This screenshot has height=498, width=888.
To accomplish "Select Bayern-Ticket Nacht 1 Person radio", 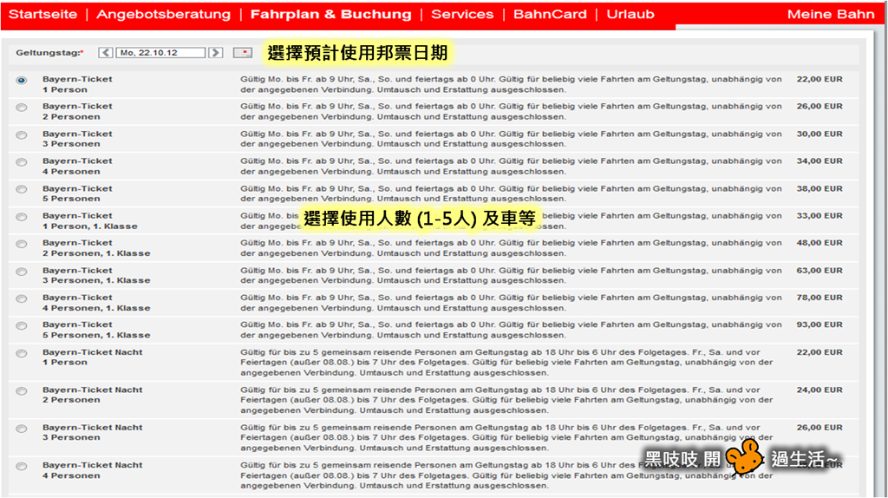I will point(22,353).
